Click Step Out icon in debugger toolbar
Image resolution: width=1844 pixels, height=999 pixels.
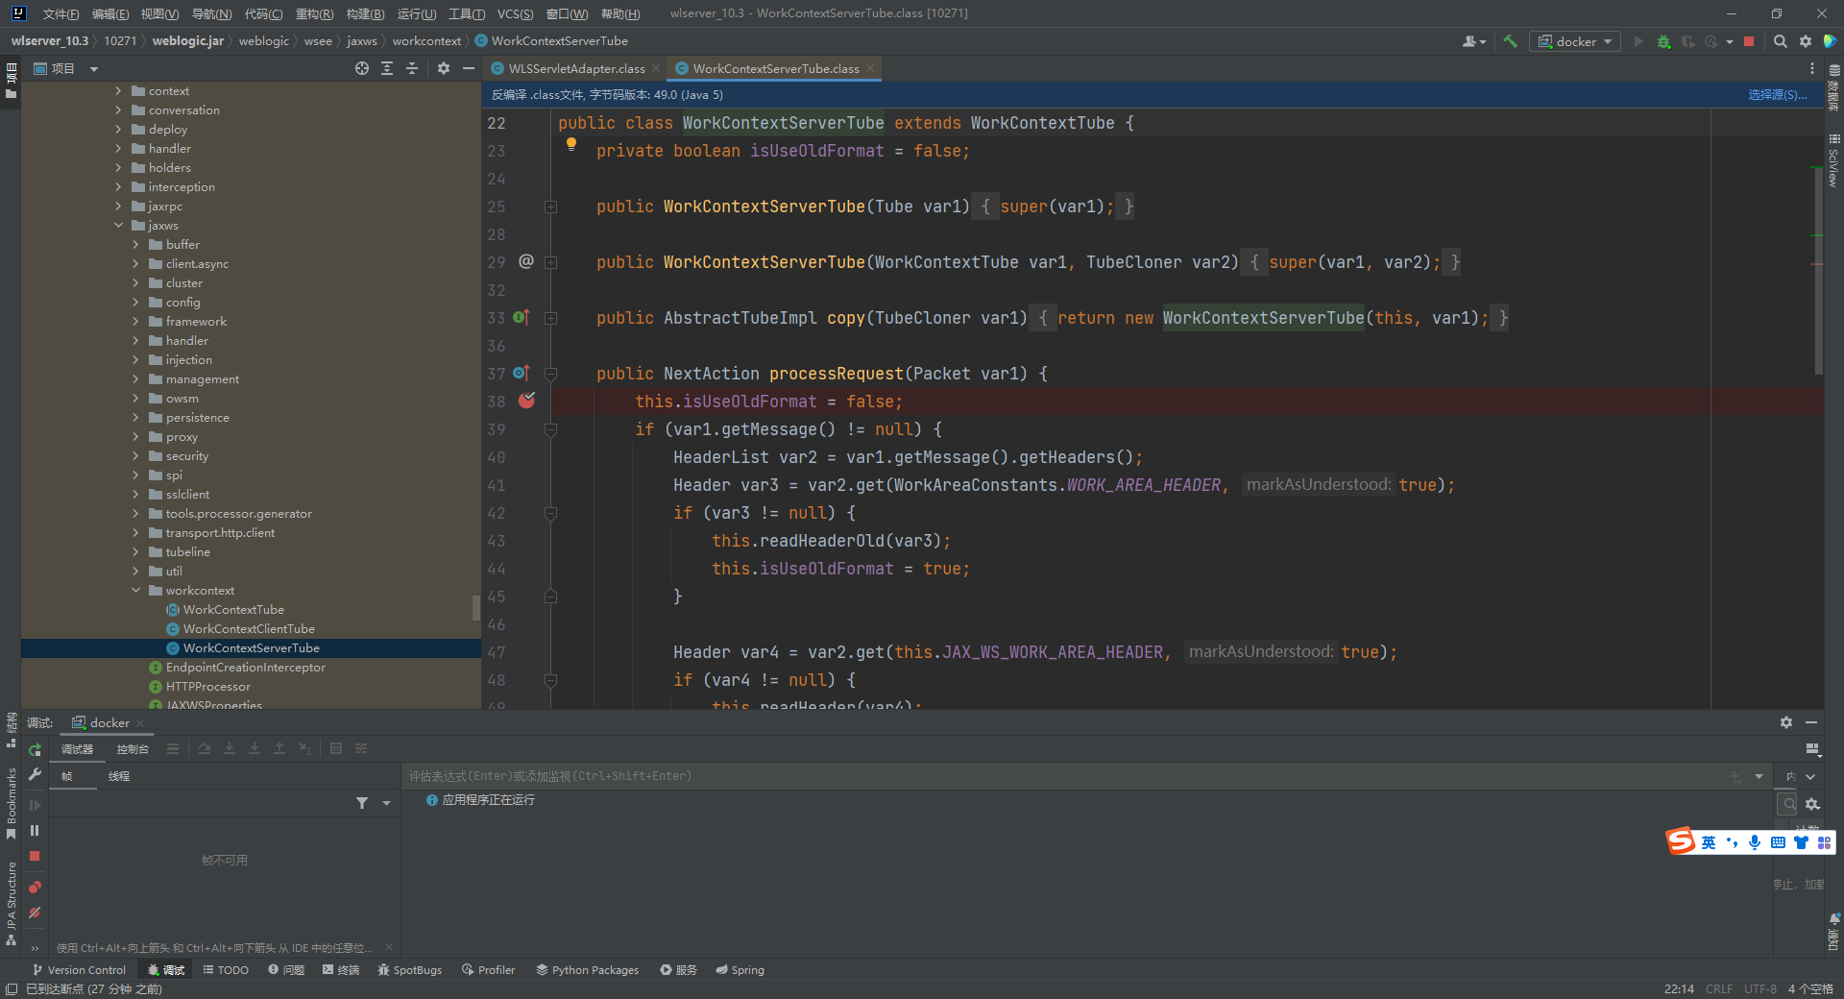[x=279, y=748]
